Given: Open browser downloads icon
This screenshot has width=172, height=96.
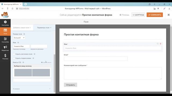Looking at the screenshot, I should (x=169, y=9).
